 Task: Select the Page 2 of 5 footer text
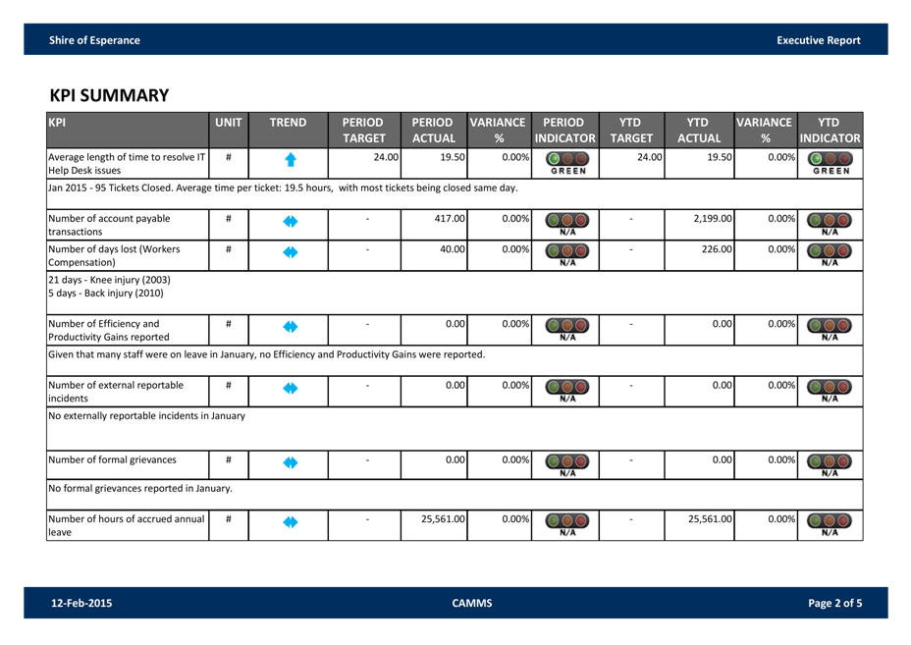tap(834, 604)
